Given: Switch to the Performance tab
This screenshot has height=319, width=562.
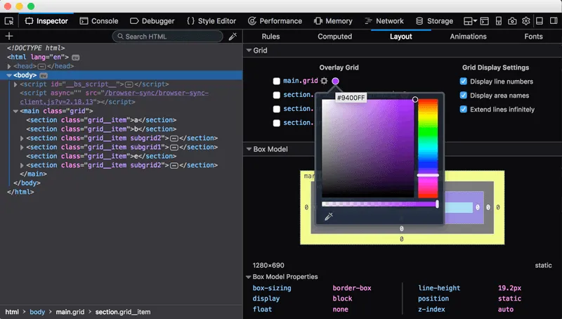Looking at the screenshot, I should (275, 21).
